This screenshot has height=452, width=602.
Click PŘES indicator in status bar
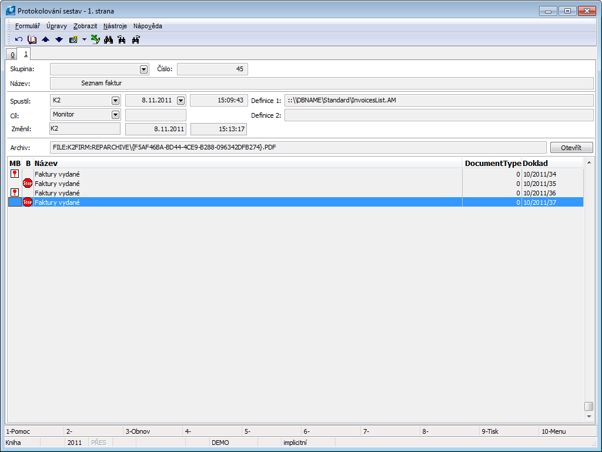click(x=99, y=443)
